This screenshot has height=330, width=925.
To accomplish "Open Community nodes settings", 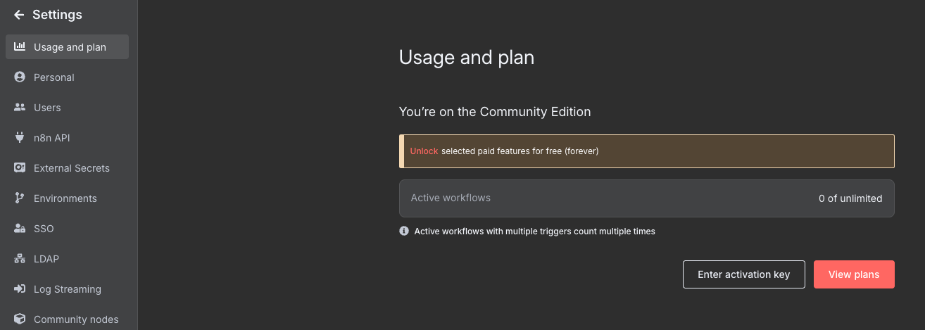I will pyautogui.click(x=76, y=319).
